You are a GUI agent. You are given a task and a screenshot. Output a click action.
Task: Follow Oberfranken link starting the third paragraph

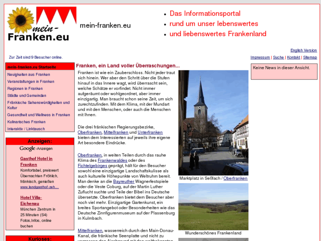(90, 155)
